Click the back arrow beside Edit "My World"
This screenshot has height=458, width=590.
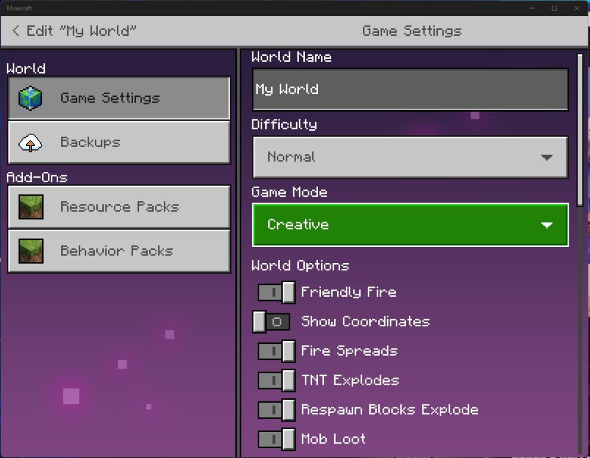16,31
